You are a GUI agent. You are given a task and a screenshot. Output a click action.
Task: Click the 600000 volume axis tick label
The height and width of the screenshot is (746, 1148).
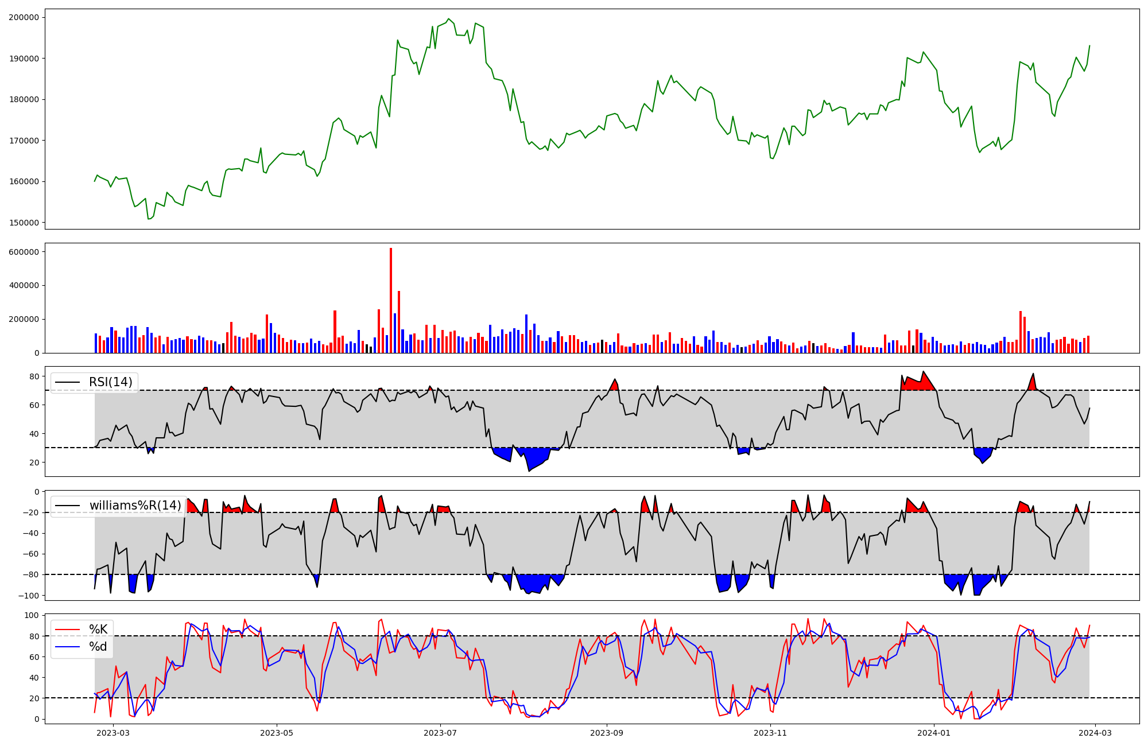[x=24, y=252]
